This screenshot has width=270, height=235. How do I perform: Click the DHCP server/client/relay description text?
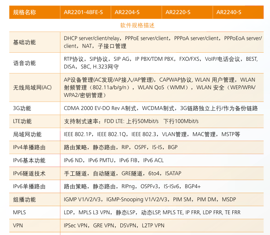[163, 42]
